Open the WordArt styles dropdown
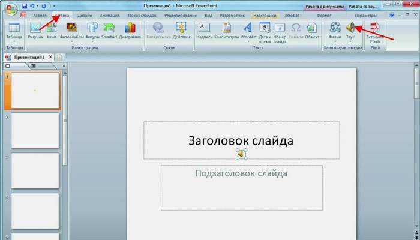This screenshot has height=240, width=420. [x=247, y=42]
